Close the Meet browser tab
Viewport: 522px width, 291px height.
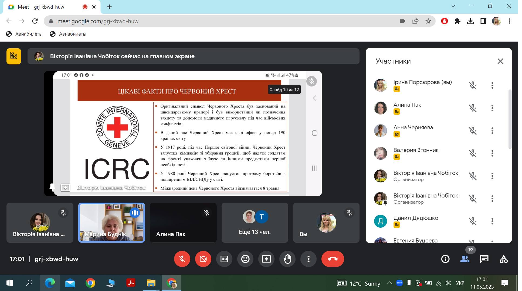tap(94, 7)
